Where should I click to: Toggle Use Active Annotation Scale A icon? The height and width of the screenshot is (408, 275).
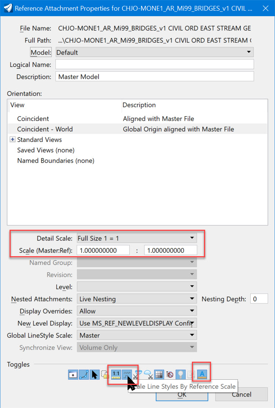201,375
